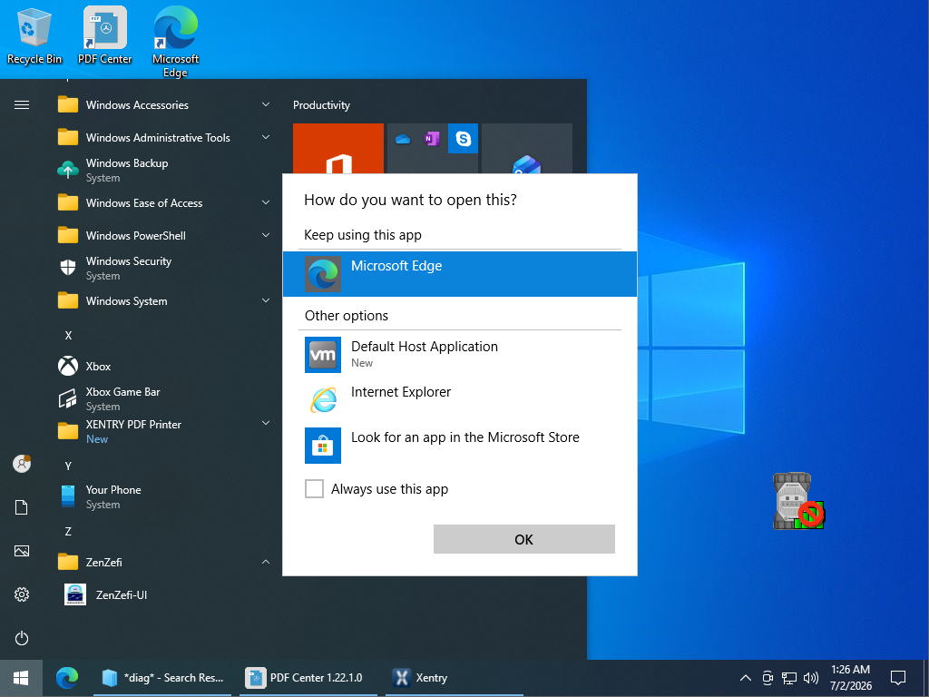Open the volume icon in system tray

[x=811, y=677]
